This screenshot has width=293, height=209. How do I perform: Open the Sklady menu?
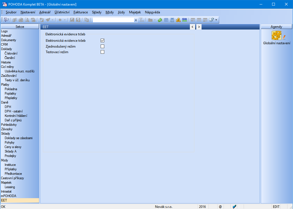click(97, 12)
